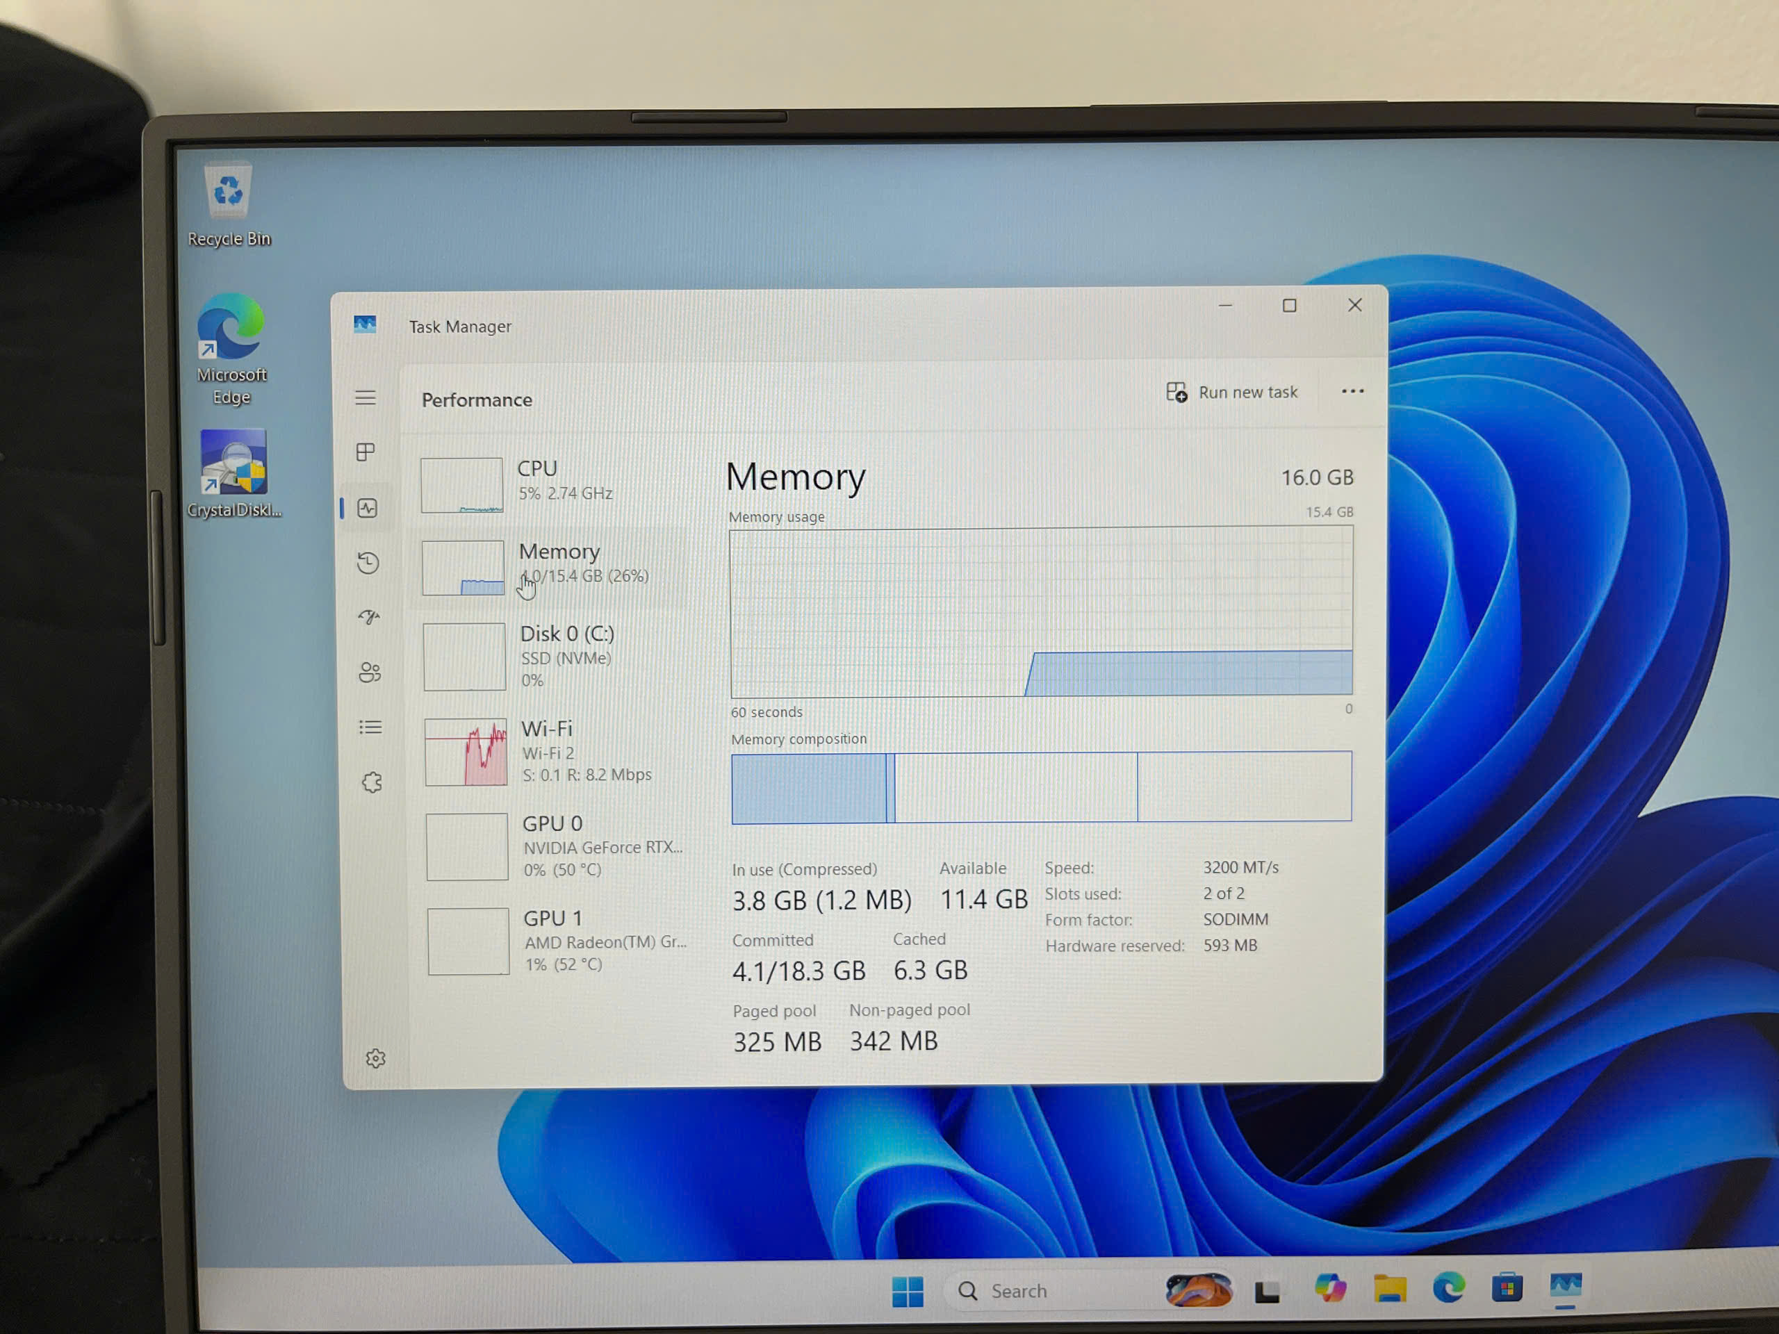Image resolution: width=1779 pixels, height=1334 pixels.
Task: Click the Committed value 4.1/18.3 GB
Action: 798,971
